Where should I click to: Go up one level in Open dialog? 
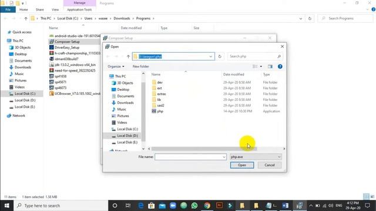click(x=128, y=56)
